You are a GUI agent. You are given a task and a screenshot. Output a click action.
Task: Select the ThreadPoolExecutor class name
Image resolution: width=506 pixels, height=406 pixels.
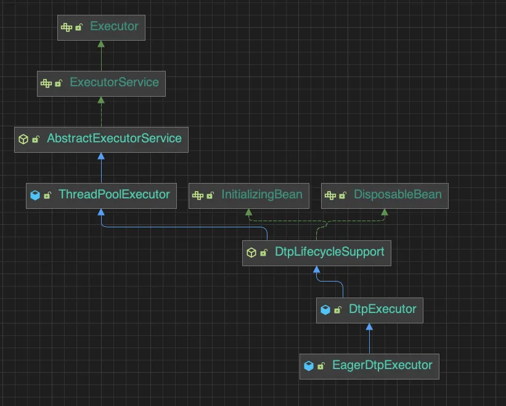114,195
